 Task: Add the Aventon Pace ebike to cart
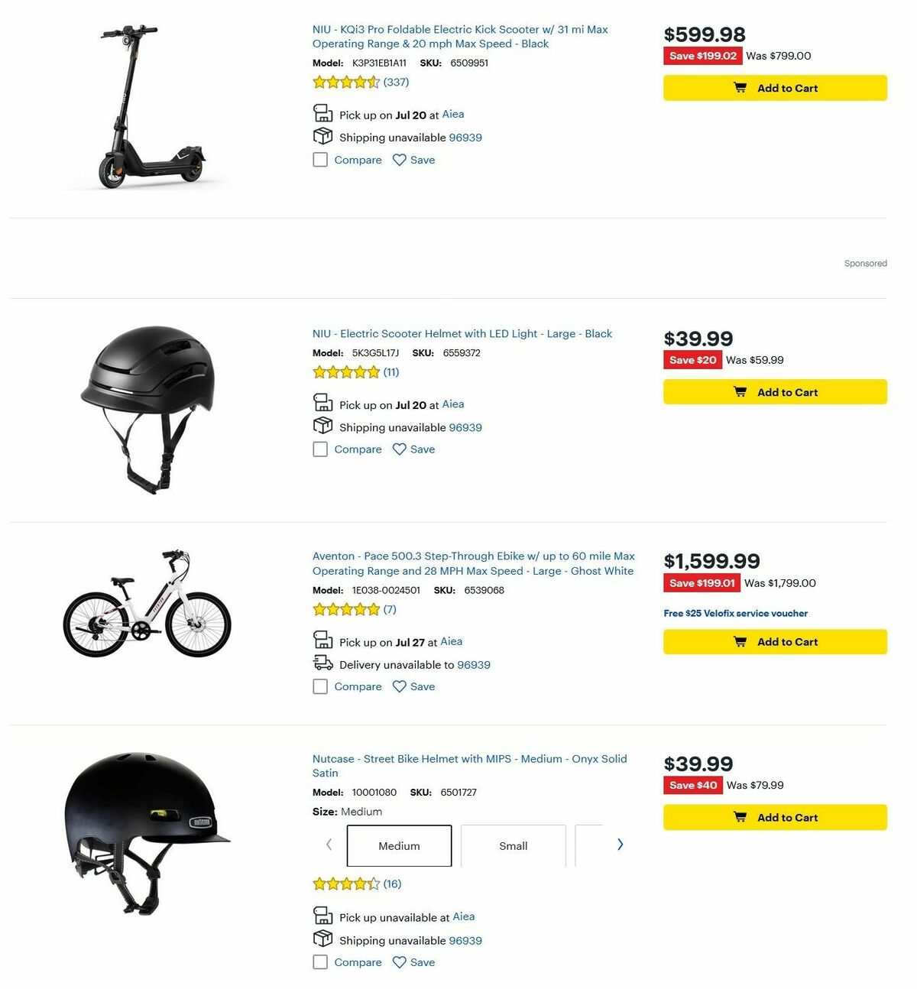(x=774, y=641)
